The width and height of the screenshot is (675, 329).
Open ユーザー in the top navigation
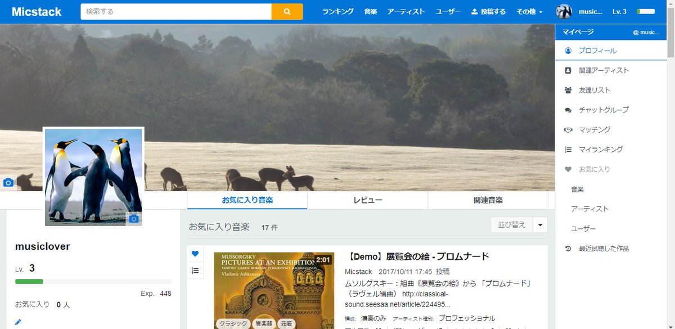point(448,11)
